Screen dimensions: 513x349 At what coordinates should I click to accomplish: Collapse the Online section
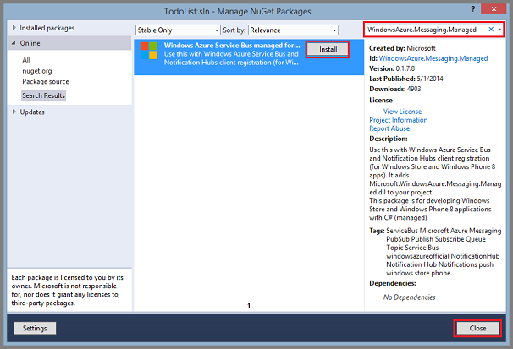[14, 43]
